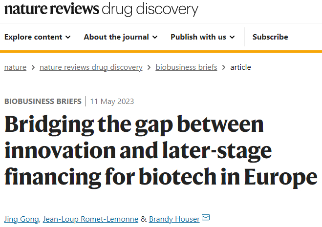Go to the nature breadcrumb link

coord(15,67)
